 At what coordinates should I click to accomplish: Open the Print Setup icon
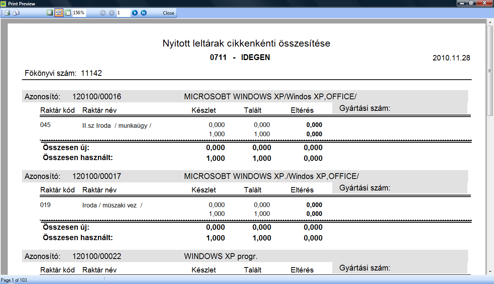pyautogui.click(x=16, y=13)
